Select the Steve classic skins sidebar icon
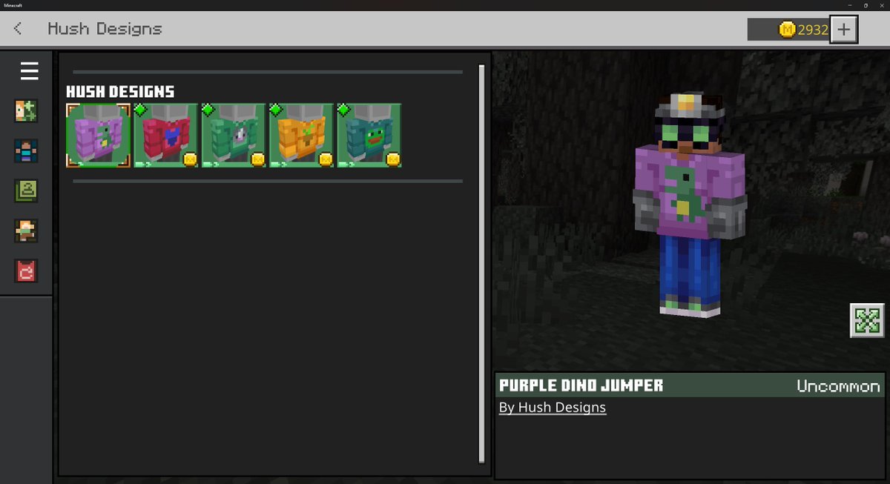The height and width of the screenshot is (484, 890). coord(27,151)
